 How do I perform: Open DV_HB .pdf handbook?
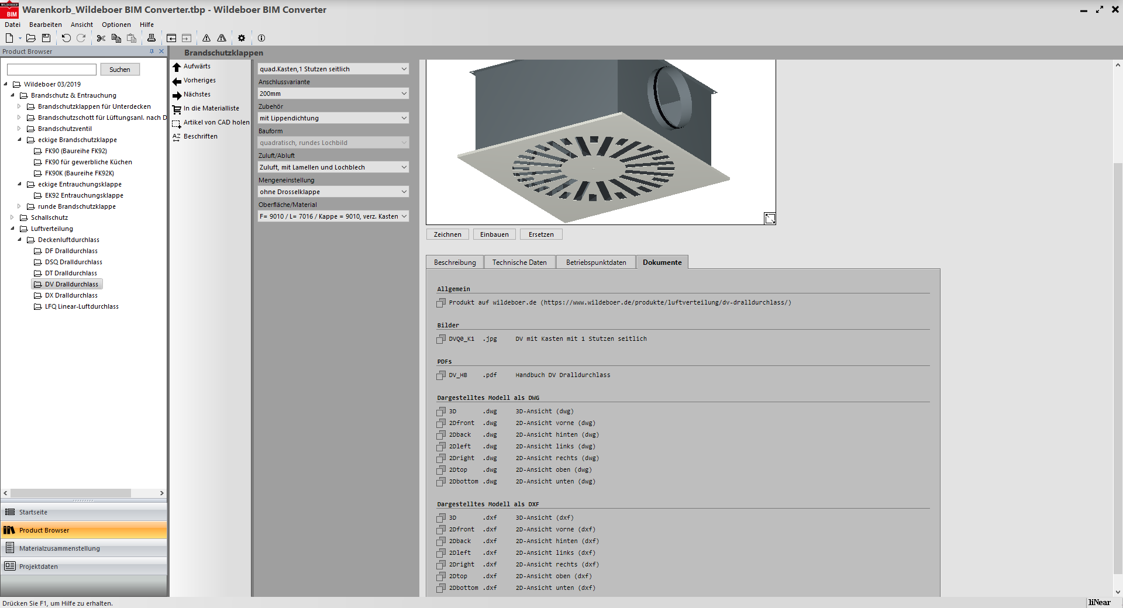523,375
